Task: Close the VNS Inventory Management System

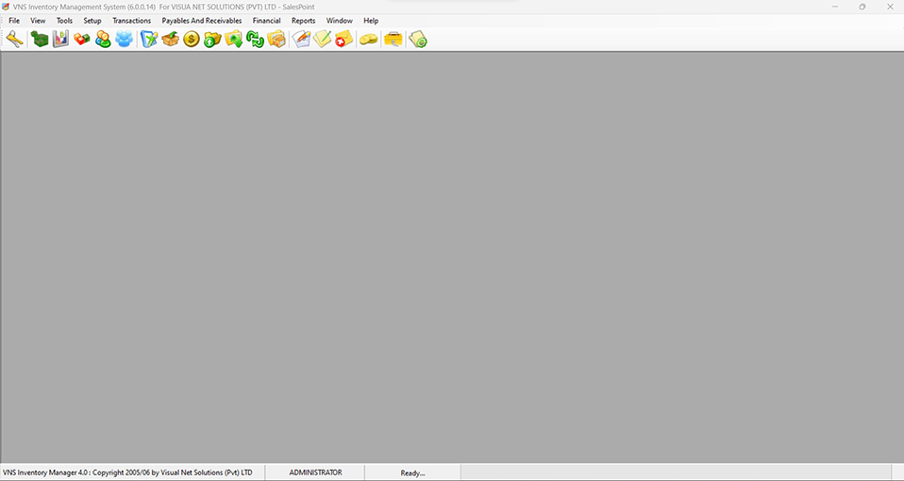Action: (x=890, y=7)
